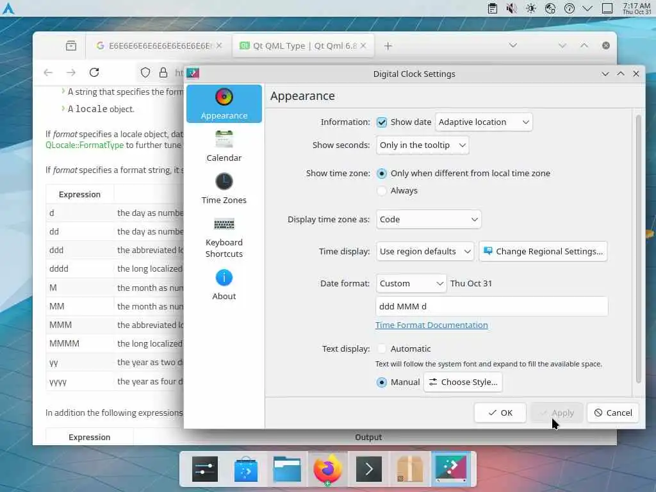Reload the page in Firefox
Screen dimensions: 656x492
[x=94, y=72]
